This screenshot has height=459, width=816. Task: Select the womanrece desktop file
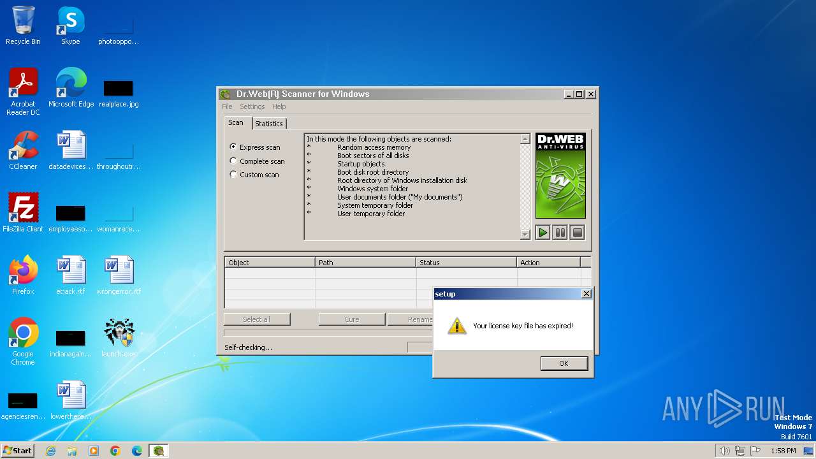point(119,217)
